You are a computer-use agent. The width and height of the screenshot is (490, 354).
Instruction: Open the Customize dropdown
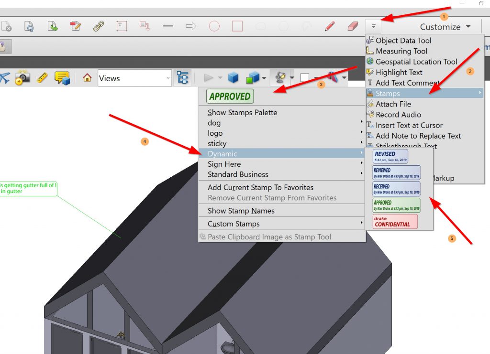point(445,27)
